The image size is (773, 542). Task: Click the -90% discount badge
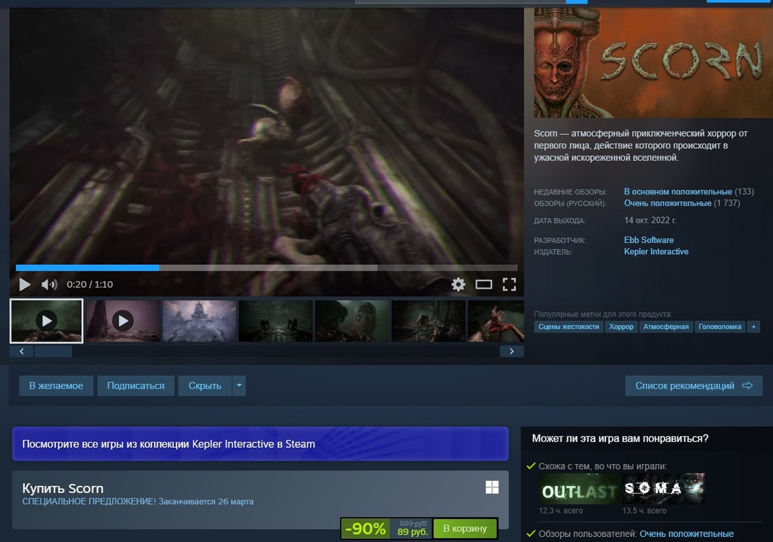click(x=365, y=529)
